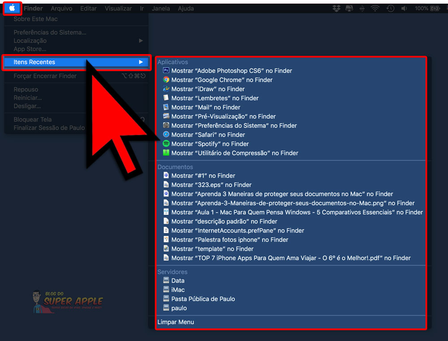Open the "323.eps" recent document entry
Screen dimensions: 448x341
pyautogui.click(x=211, y=185)
